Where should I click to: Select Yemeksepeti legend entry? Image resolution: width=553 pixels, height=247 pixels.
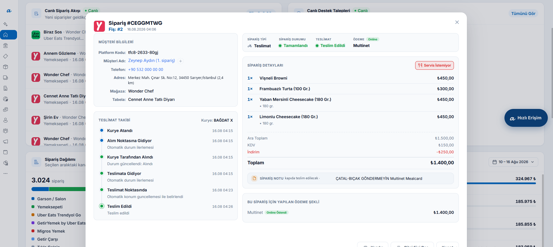pyautogui.click(x=47, y=207)
